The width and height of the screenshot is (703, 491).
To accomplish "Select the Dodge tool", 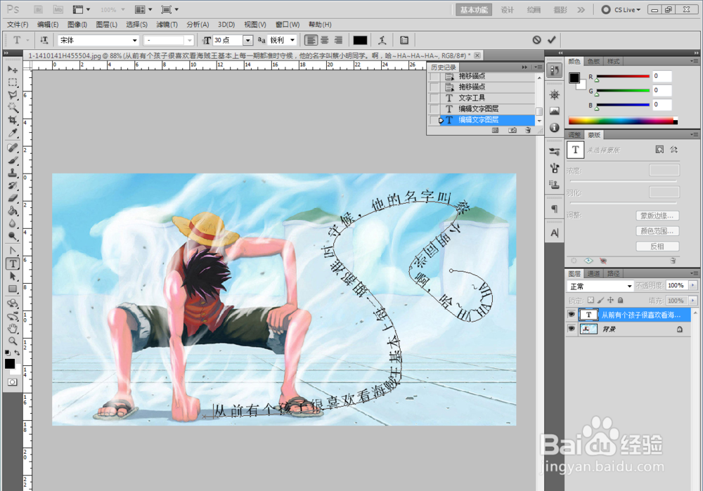I will [x=13, y=236].
